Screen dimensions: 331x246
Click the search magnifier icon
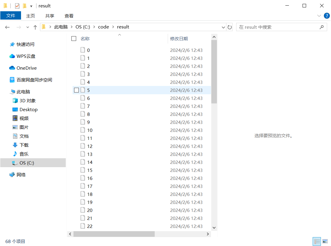(x=322, y=27)
